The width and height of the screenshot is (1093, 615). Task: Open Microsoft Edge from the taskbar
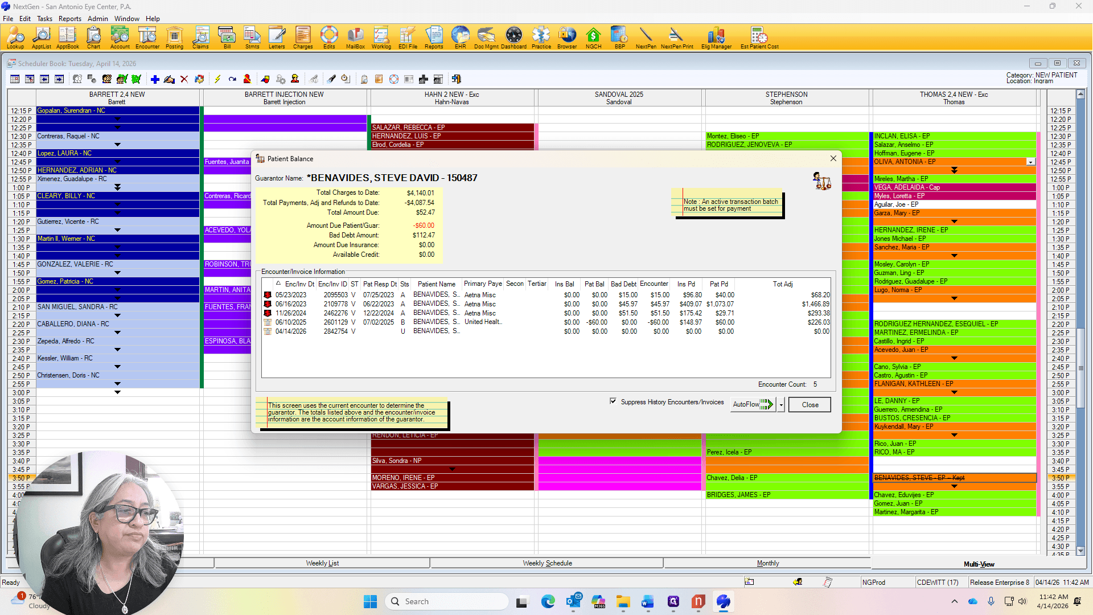tap(548, 601)
